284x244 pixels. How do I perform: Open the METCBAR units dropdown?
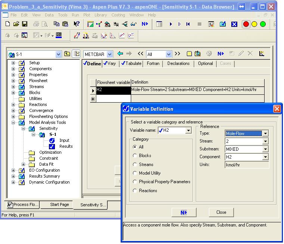pos(109,54)
